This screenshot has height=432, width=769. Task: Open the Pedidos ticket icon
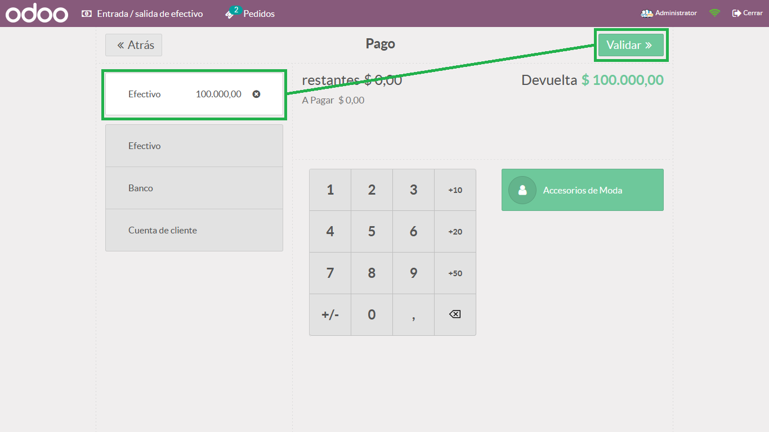(230, 14)
